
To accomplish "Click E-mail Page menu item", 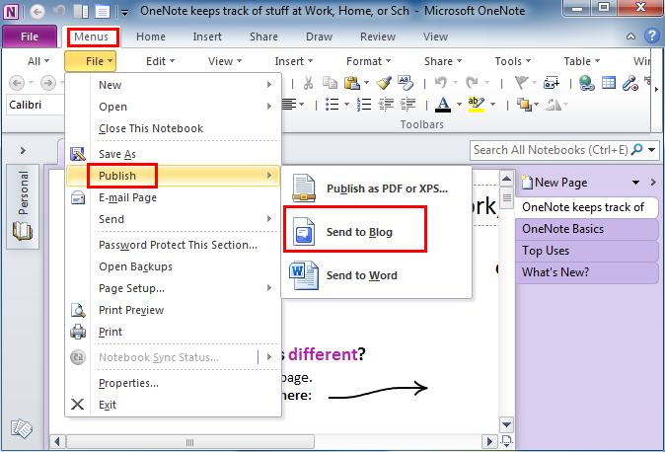I will 173,197.
